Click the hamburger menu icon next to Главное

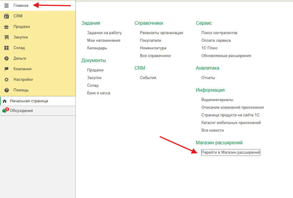[x=6, y=6]
